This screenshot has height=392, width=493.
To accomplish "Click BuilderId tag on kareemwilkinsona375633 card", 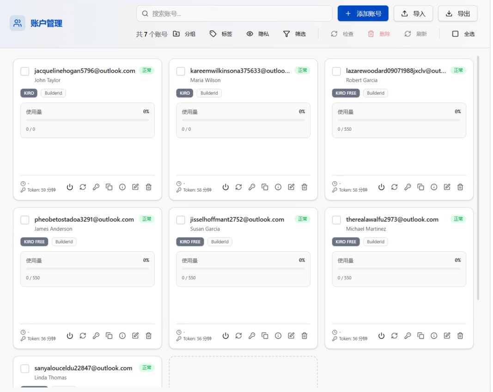I will point(209,93).
